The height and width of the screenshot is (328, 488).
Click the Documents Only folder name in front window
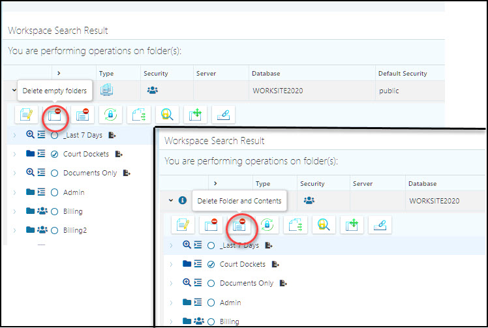(247, 283)
